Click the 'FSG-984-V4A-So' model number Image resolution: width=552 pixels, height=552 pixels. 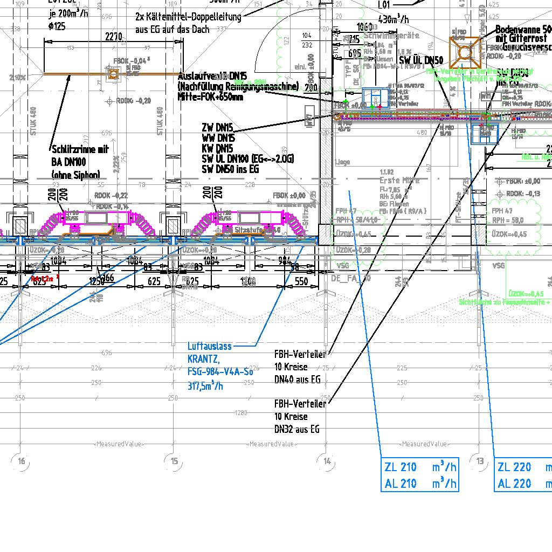[220, 372]
